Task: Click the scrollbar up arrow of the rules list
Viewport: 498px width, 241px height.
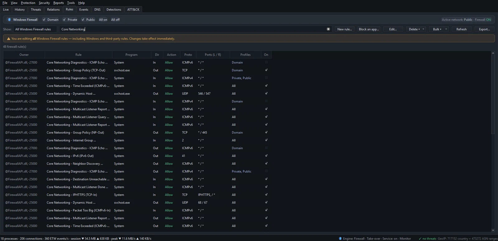Action: click(x=493, y=53)
